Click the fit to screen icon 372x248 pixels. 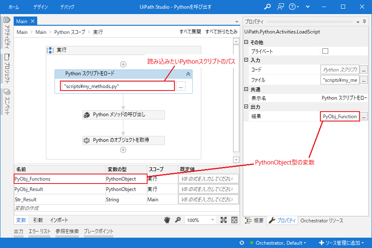click(224, 220)
